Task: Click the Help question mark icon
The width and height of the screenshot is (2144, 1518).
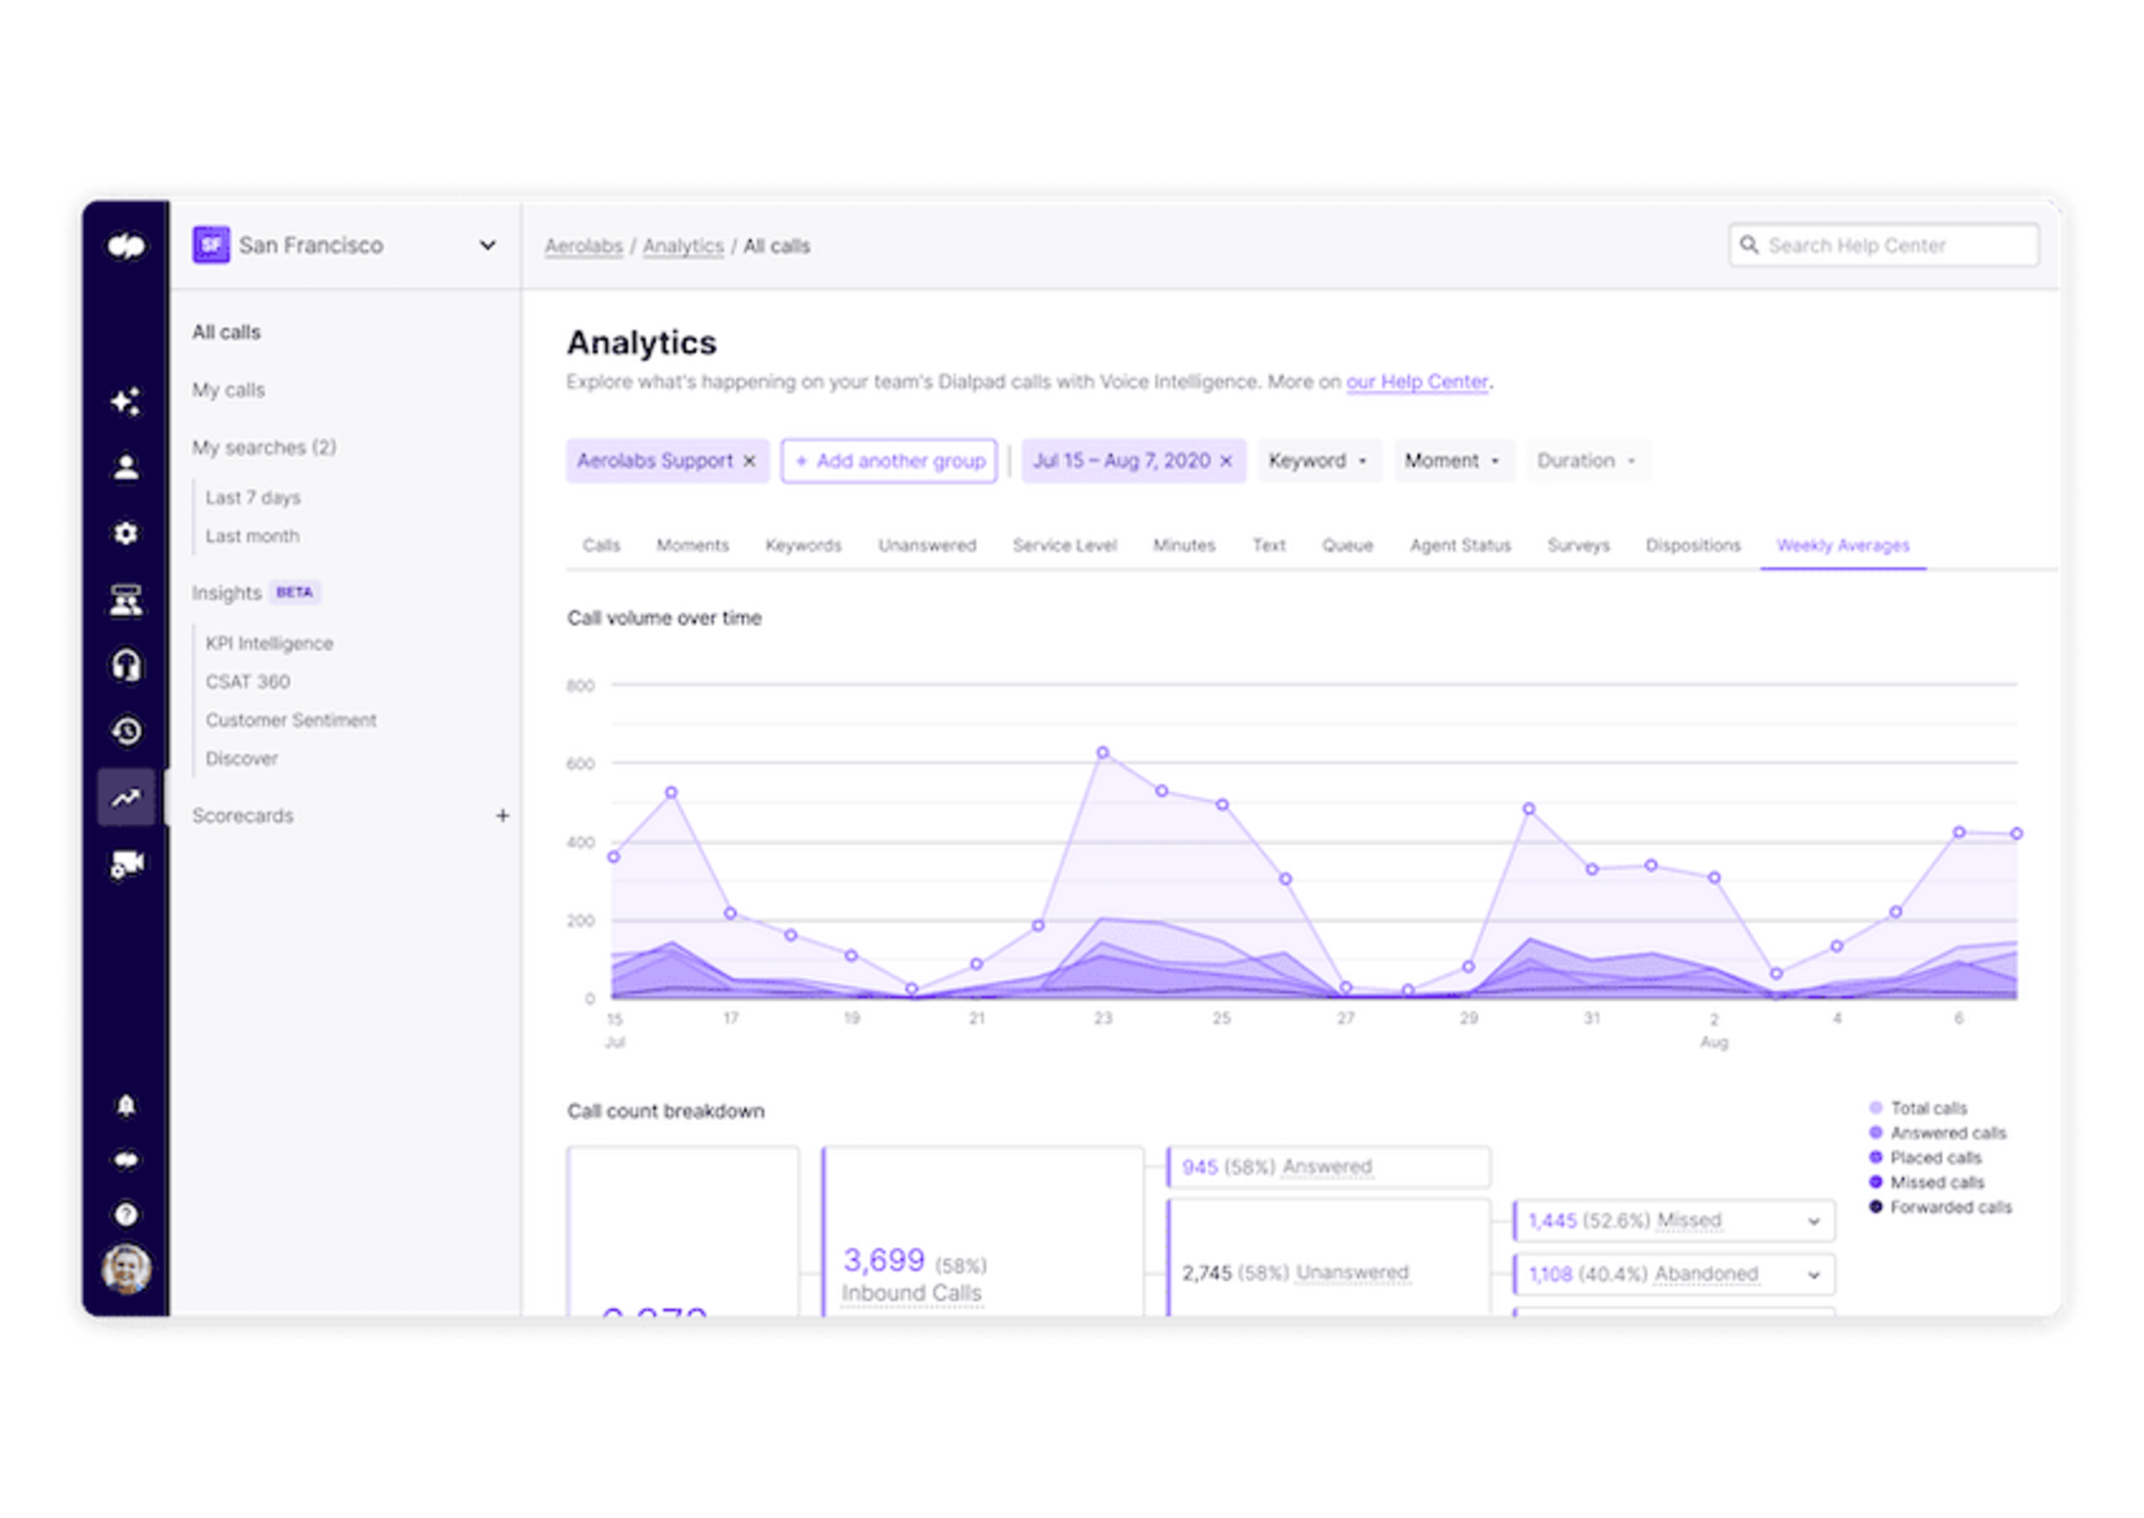Action: (x=126, y=1214)
